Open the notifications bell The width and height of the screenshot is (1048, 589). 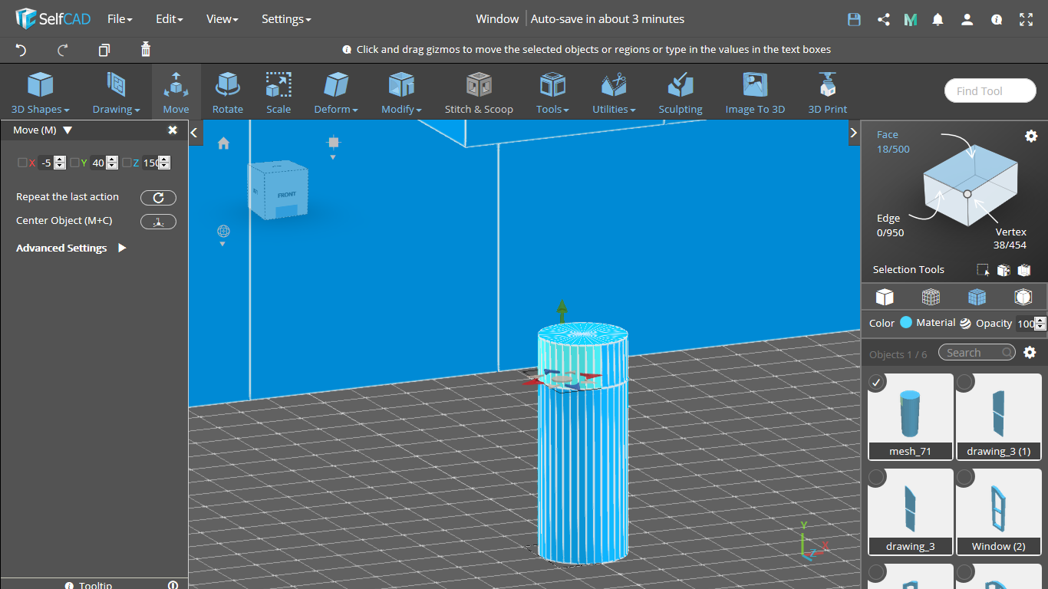(x=938, y=20)
